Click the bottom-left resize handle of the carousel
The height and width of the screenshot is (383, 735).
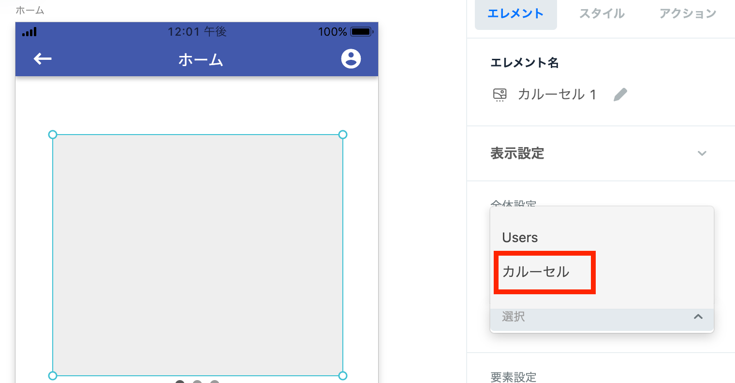click(x=53, y=376)
